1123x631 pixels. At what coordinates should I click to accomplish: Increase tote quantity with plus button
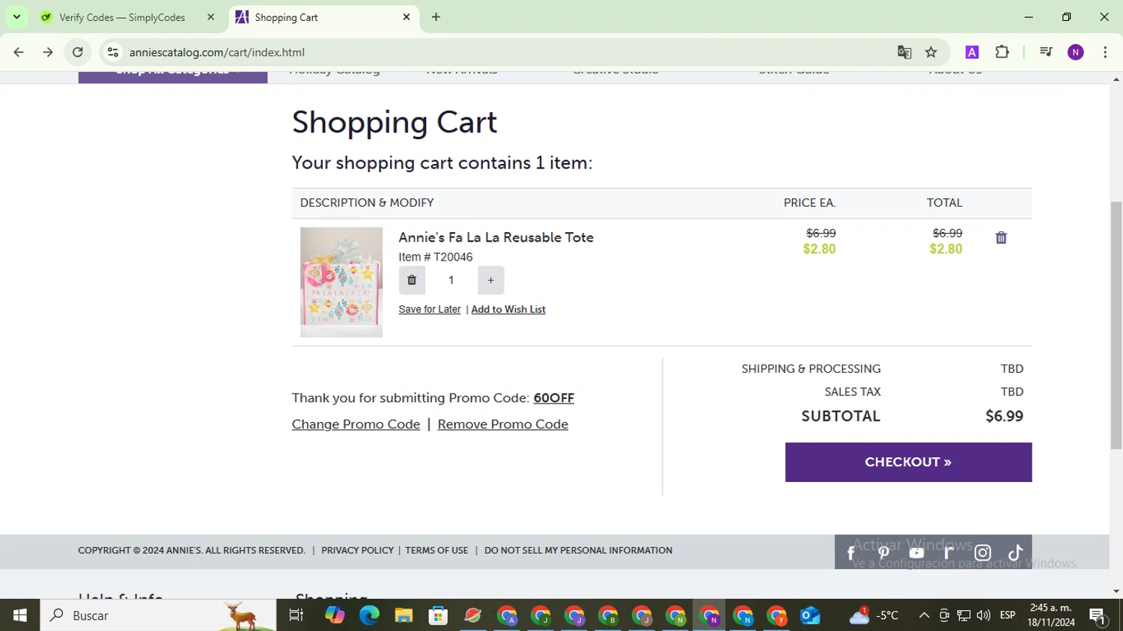(x=490, y=280)
